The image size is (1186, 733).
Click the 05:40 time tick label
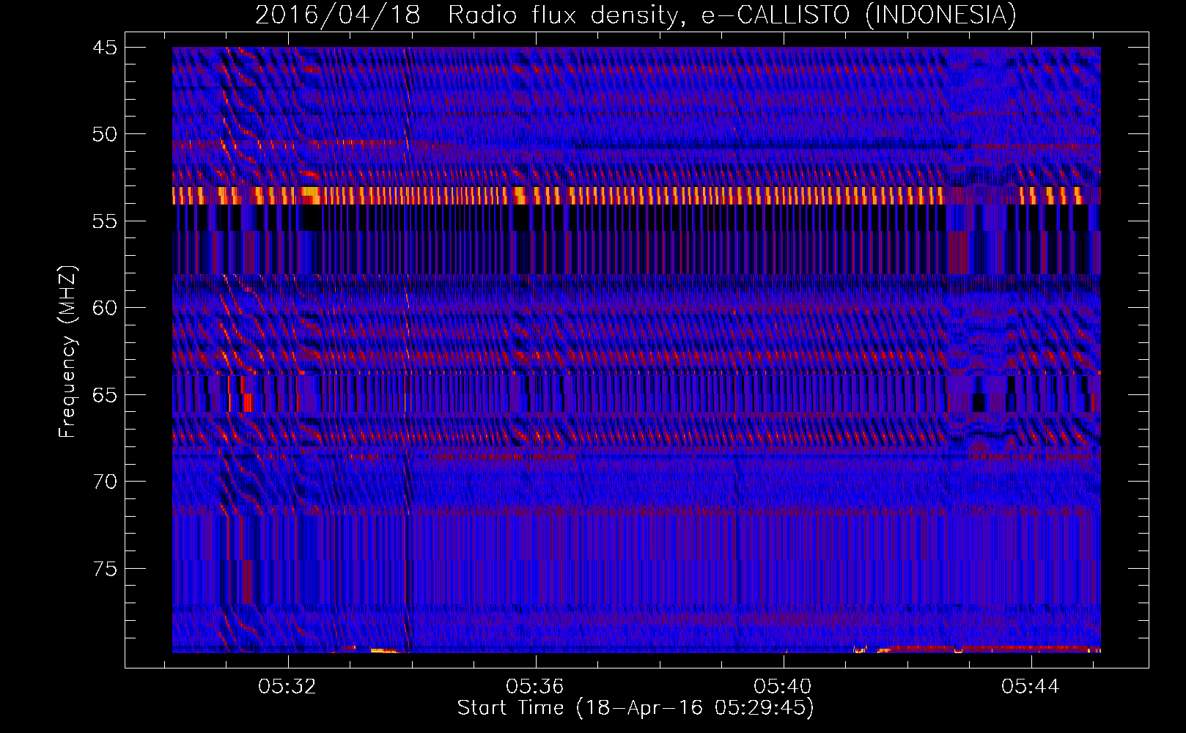tap(783, 687)
